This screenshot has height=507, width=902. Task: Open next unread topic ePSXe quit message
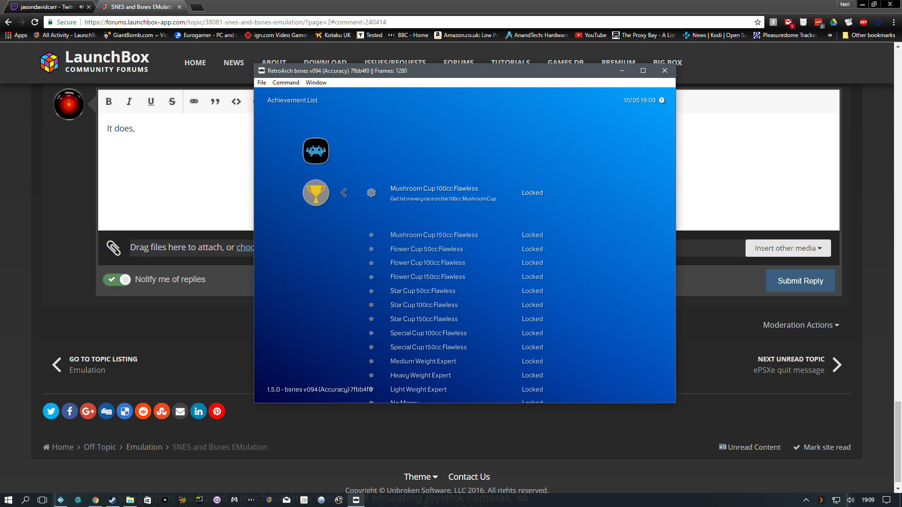coord(797,365)
